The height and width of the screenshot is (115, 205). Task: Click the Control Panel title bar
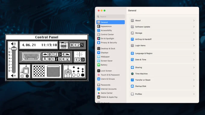(x=47, y=37)
